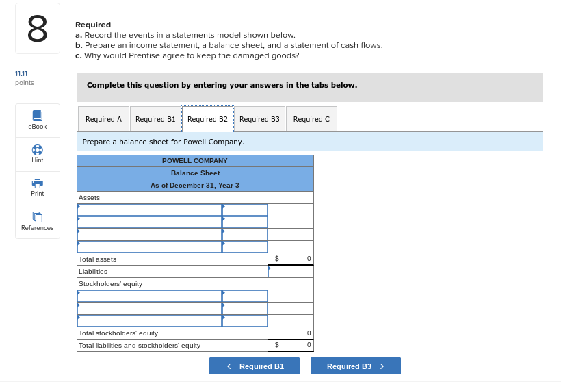Image resolution: width=561 pixels, height=382 pixels.
Task: Click the Assets heading label
Action: (89, 198)
